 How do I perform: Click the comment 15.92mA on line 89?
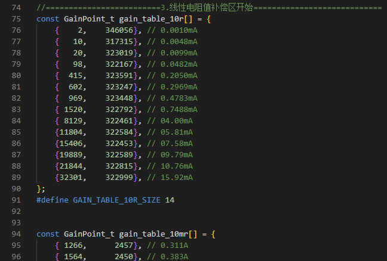[177, 178]
